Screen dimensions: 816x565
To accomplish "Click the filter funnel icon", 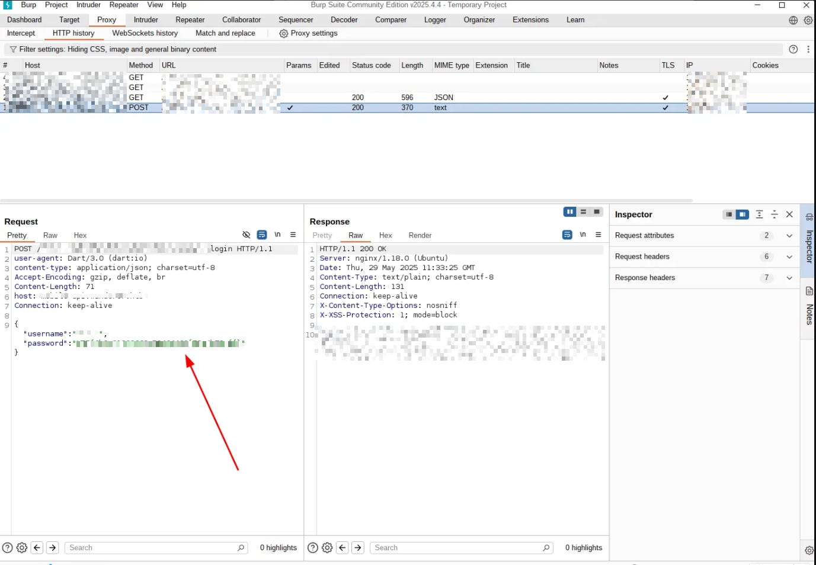I will point(13,50).
